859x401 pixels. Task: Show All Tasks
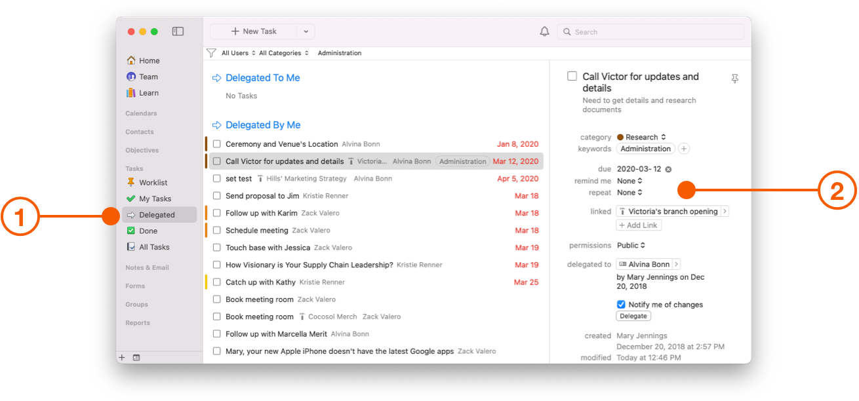tap(155, 247)
